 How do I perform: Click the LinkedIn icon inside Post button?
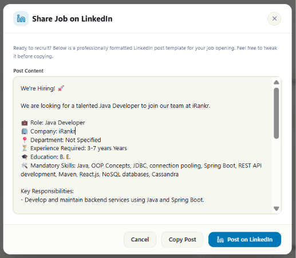[x=220, y=240]
